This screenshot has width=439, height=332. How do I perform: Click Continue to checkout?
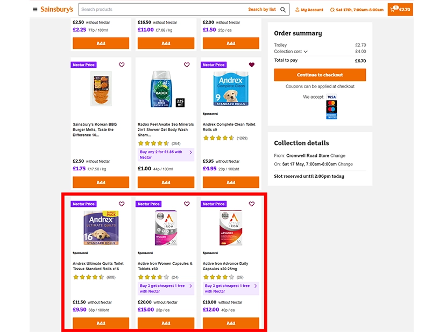320,75
